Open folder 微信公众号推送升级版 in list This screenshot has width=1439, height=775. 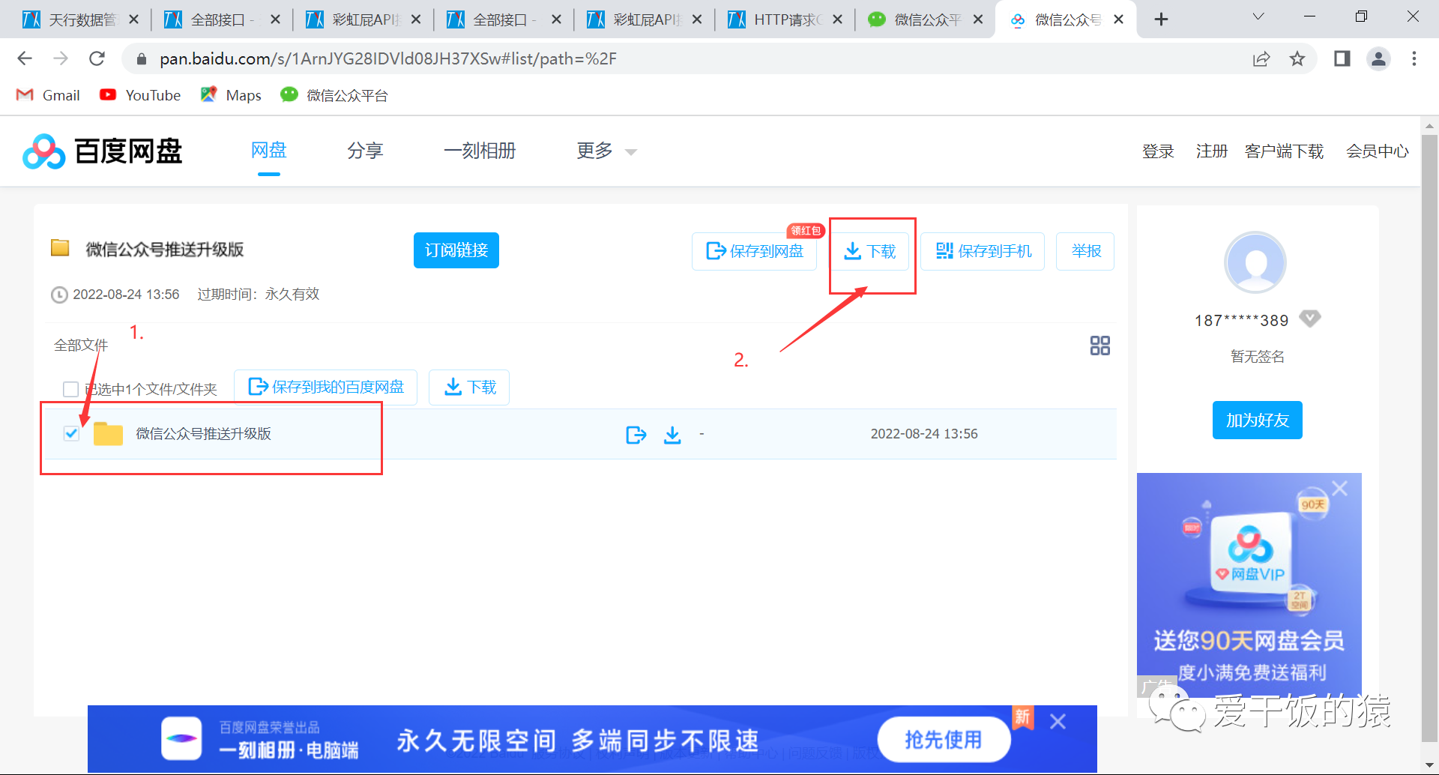(x=203, y=434)
